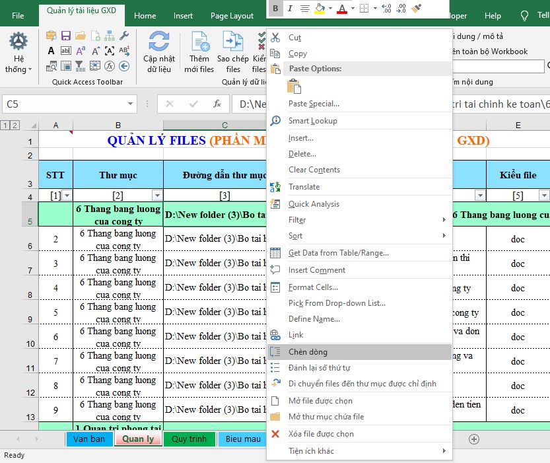Add a new sheet with plus button
550x463 pixels.
473,439
